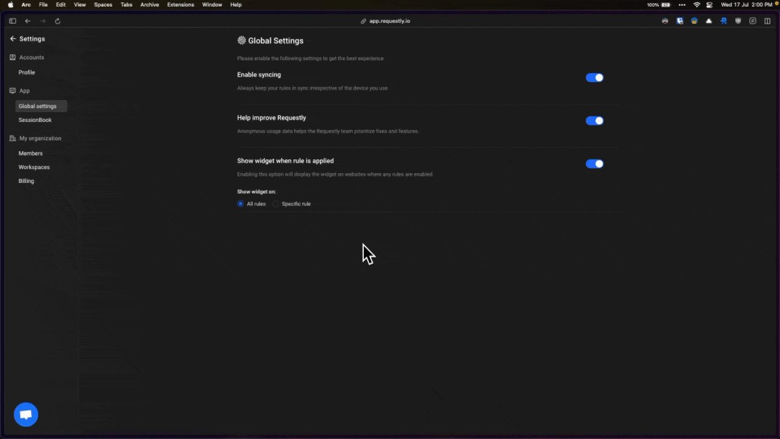Disable the Enable syncing toggle
Screen dimensions: 780x439
pos(594,77)
